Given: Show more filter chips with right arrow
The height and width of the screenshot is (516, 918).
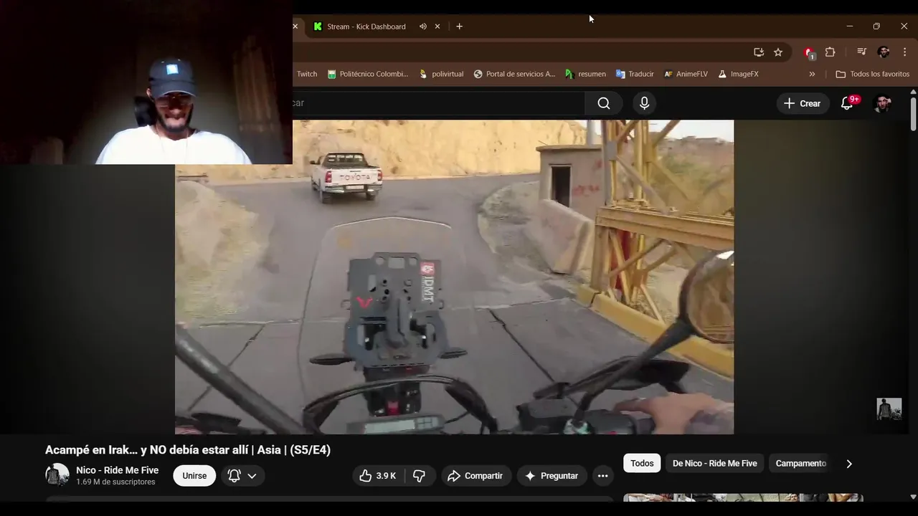Looking at the screenshot, I should [849, 464].
